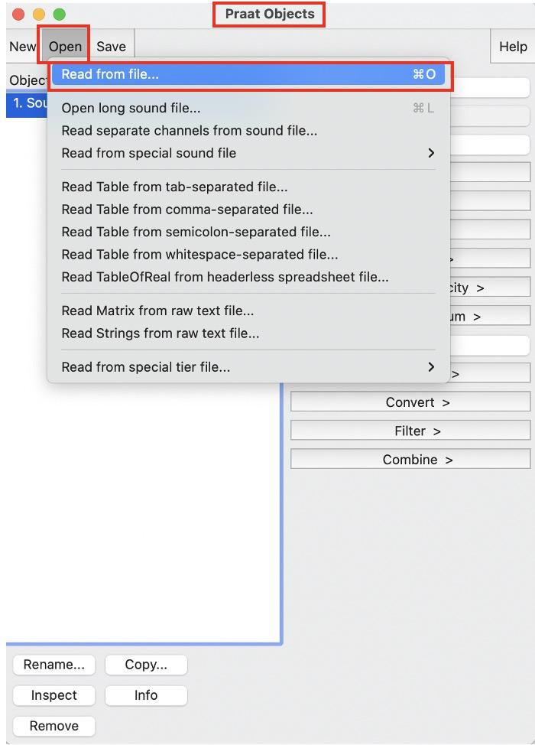Open the Filter dropdown button

(x=410, y=431)
